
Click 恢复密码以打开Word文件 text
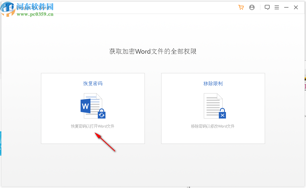click(93, 126)
